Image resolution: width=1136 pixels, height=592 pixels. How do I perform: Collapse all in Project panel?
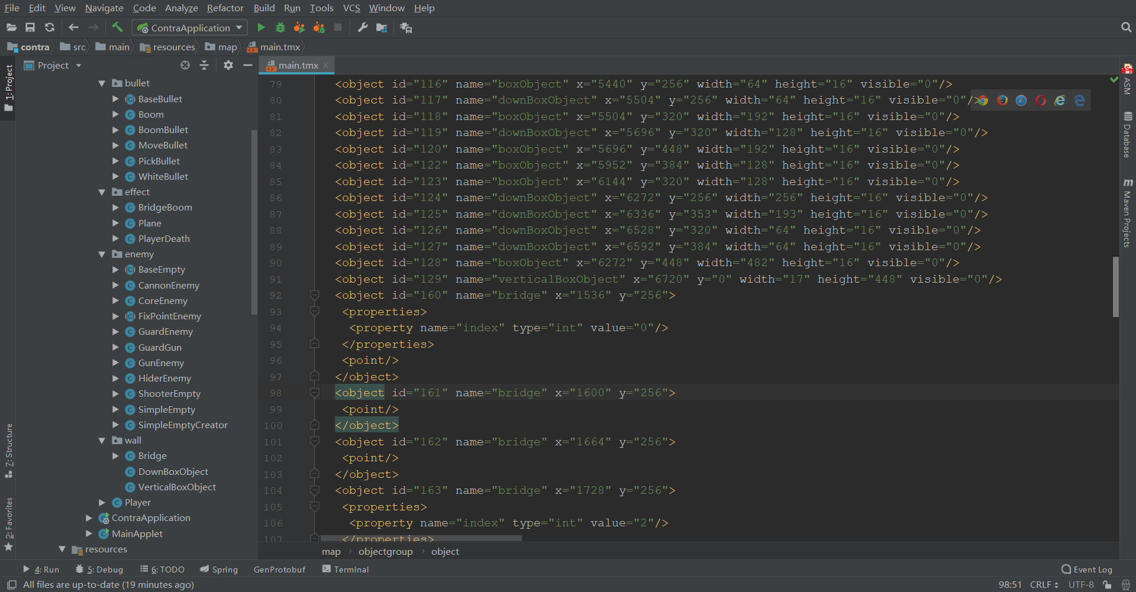(204, 65)
